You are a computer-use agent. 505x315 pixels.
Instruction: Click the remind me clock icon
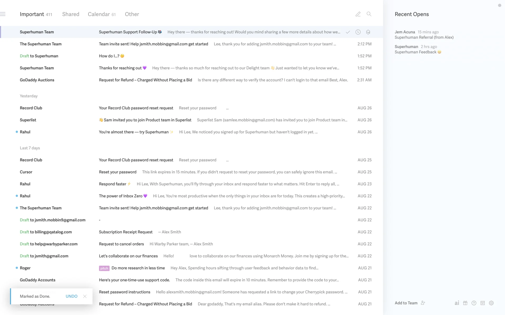358,32
